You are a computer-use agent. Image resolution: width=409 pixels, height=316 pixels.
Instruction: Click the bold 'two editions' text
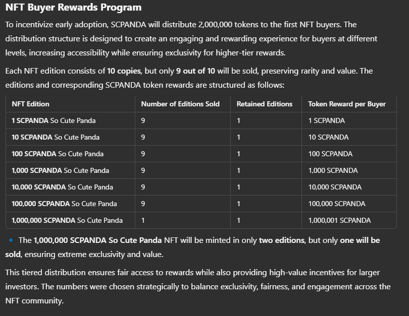tap(281, 240)
